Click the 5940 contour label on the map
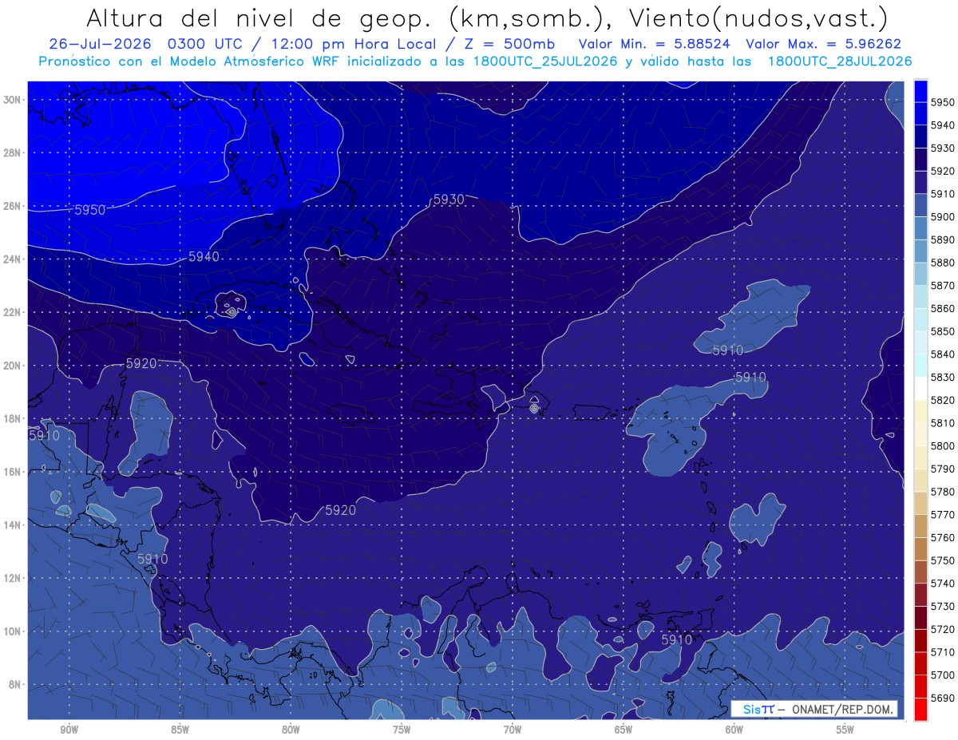 coord(204,256)
